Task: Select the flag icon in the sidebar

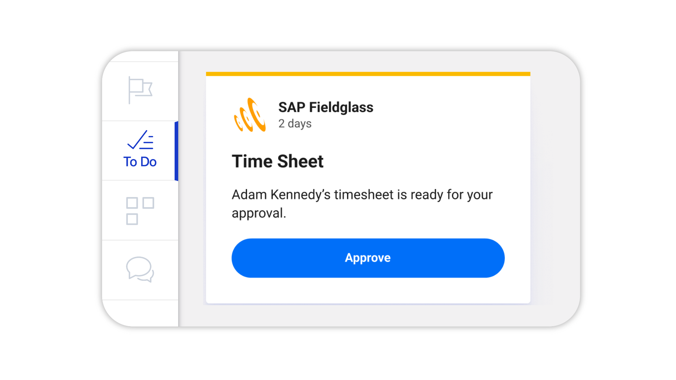Action: point(140,90)
